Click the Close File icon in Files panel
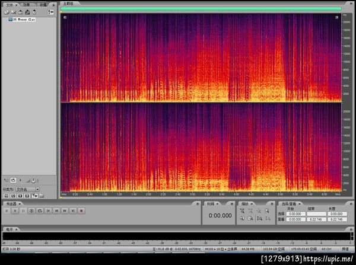The width and height of the screenshot is (356, 265). (13, 12)
